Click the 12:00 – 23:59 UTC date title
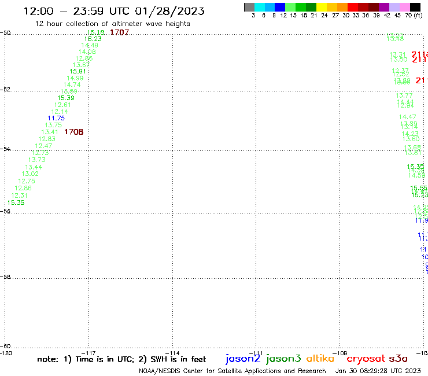Screen dimensions: 428x376 coord(114,12)
